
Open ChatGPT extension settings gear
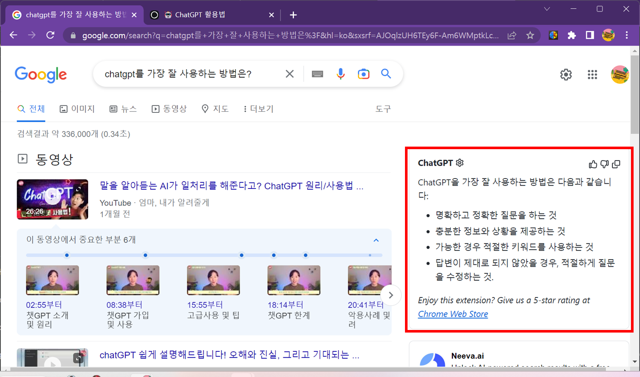click(460, 163)
